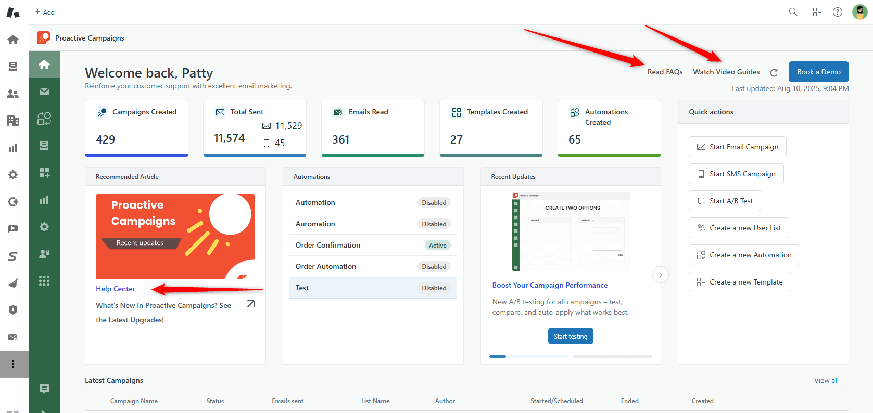Refresh the dashboard data icon

pos(774,72)
